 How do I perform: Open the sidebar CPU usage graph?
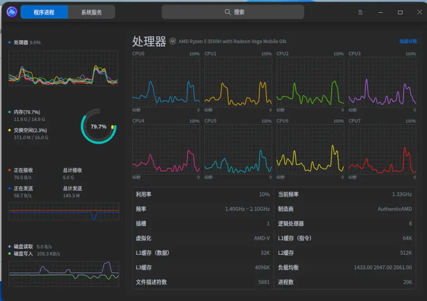[63, 68]
